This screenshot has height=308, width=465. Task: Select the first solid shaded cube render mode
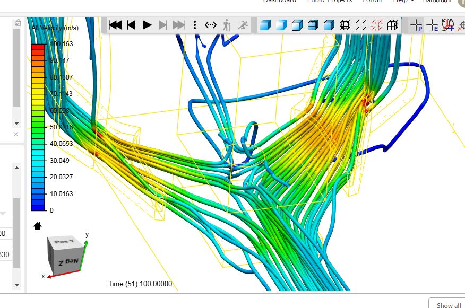tap(265, 25)
